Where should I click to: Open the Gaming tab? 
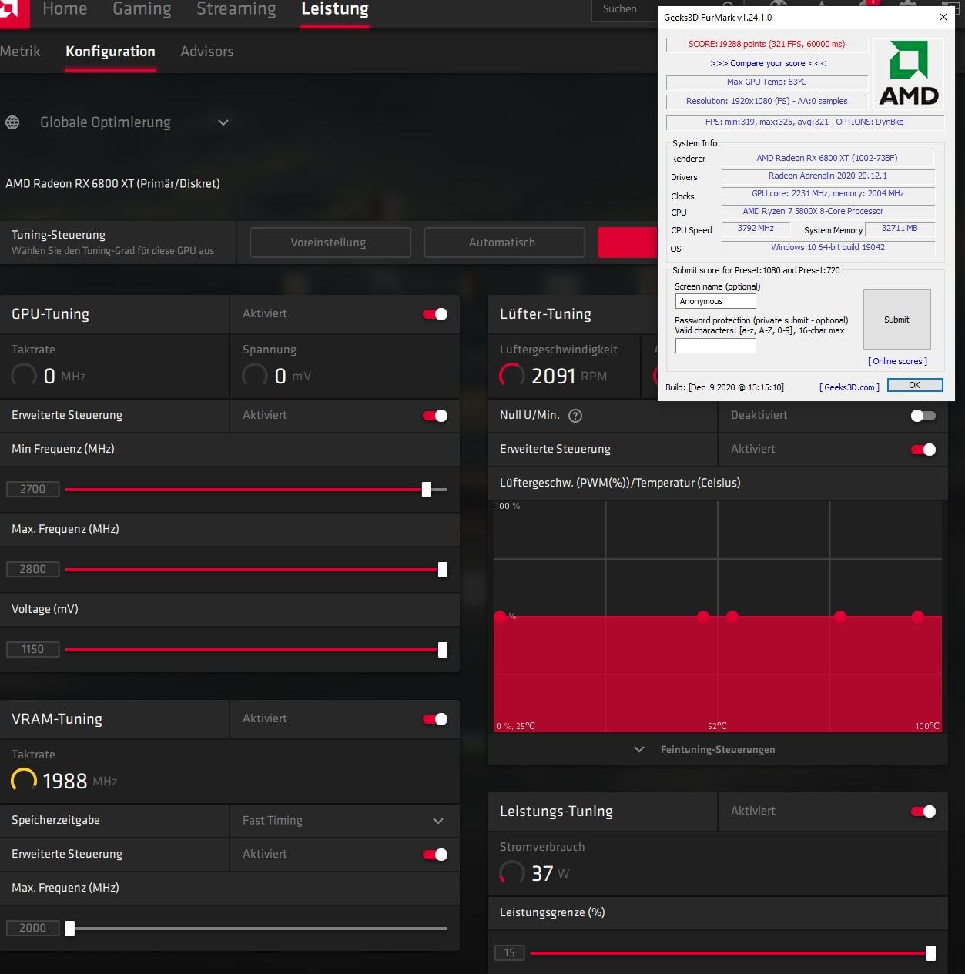pos(142,9)
